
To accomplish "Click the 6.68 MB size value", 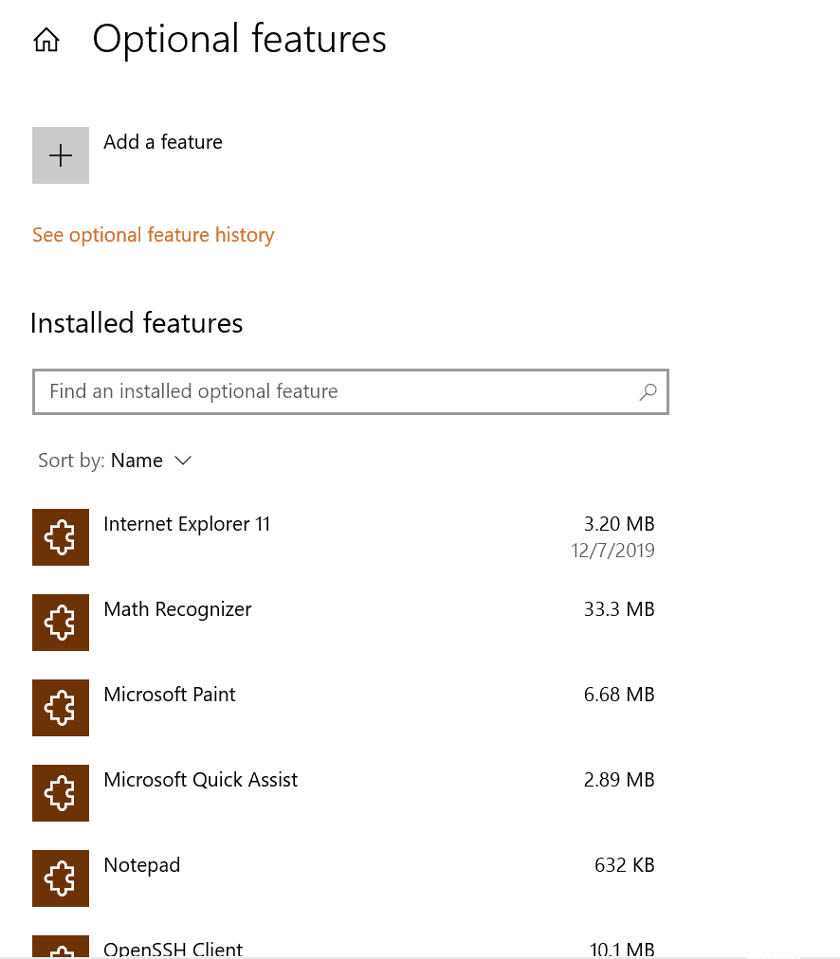I will click(619, 695).
